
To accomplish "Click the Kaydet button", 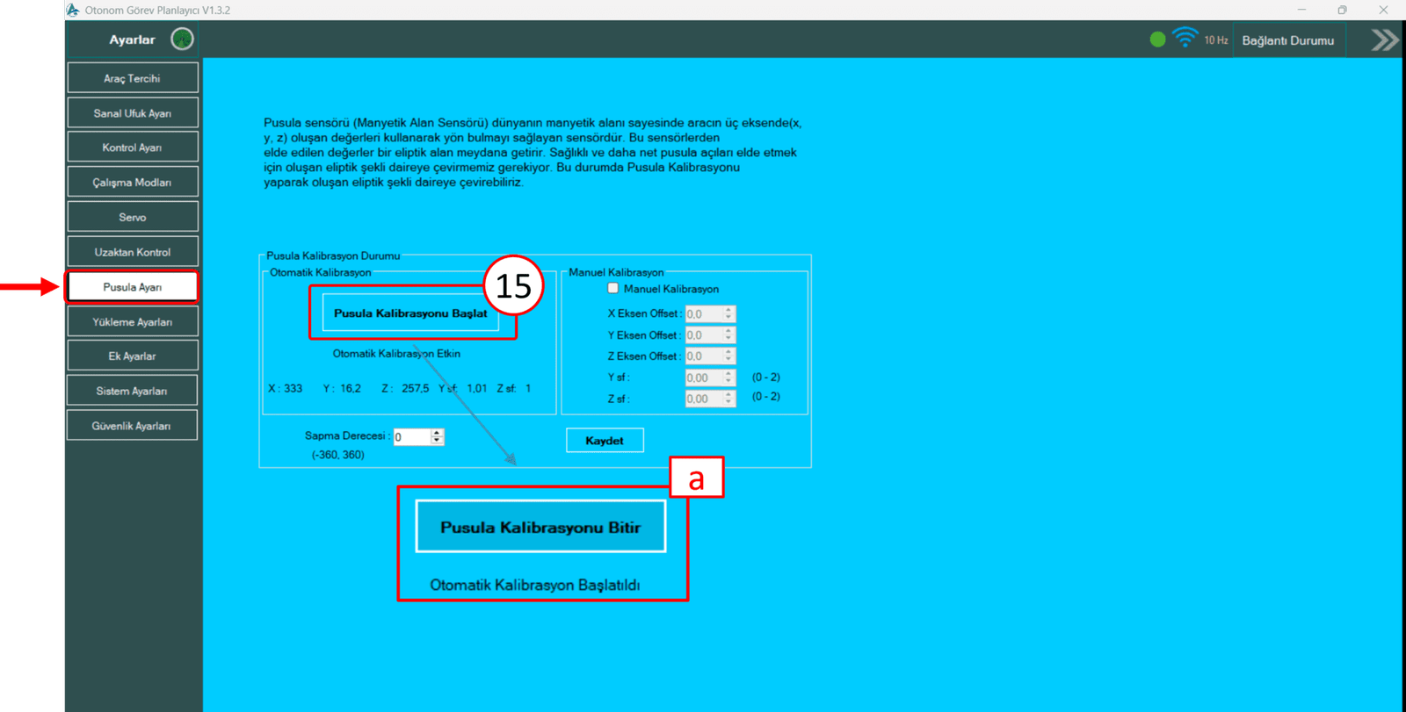I will pos(605,441).
